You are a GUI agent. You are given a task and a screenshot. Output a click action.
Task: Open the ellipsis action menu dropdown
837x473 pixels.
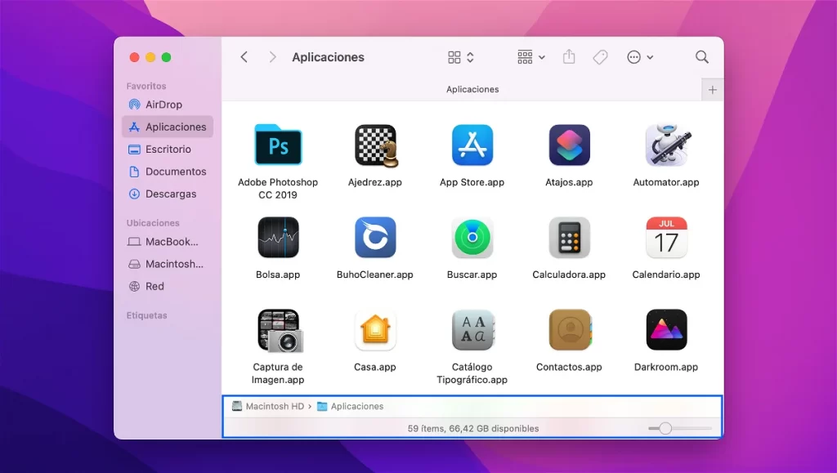(640, 57)
